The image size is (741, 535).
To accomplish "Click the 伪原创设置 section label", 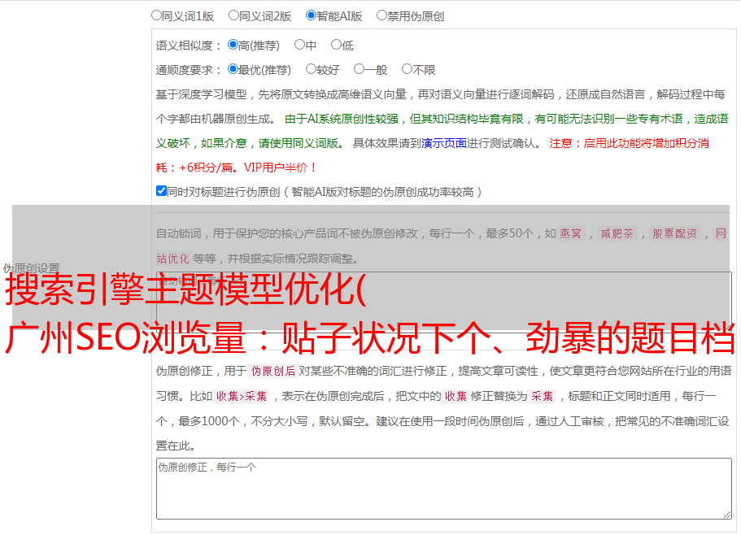I will pyautogui.click(x=31, y=267).
